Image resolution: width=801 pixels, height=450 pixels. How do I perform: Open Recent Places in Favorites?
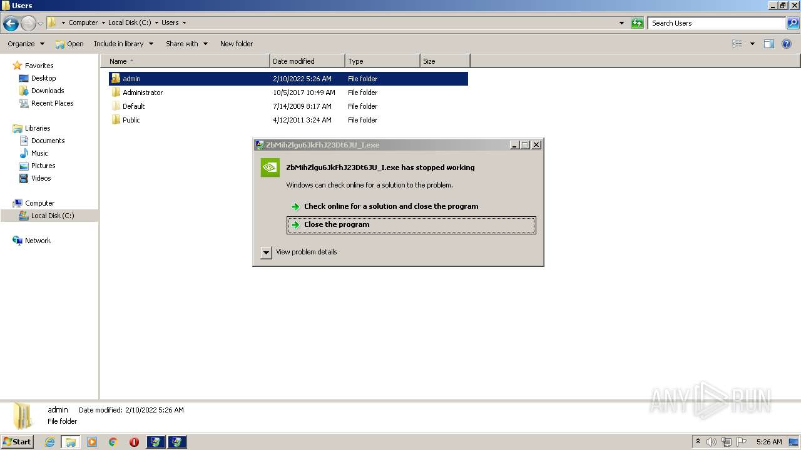[x=52, y=103]
